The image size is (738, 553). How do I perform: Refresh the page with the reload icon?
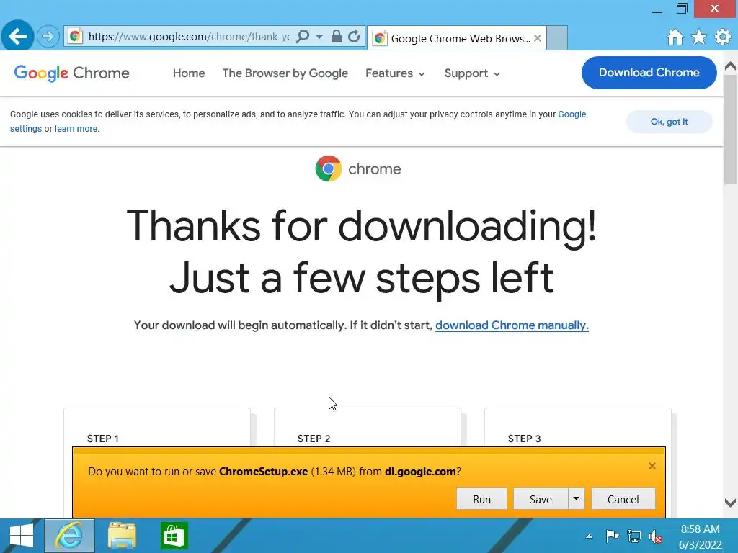coord(354,36)
